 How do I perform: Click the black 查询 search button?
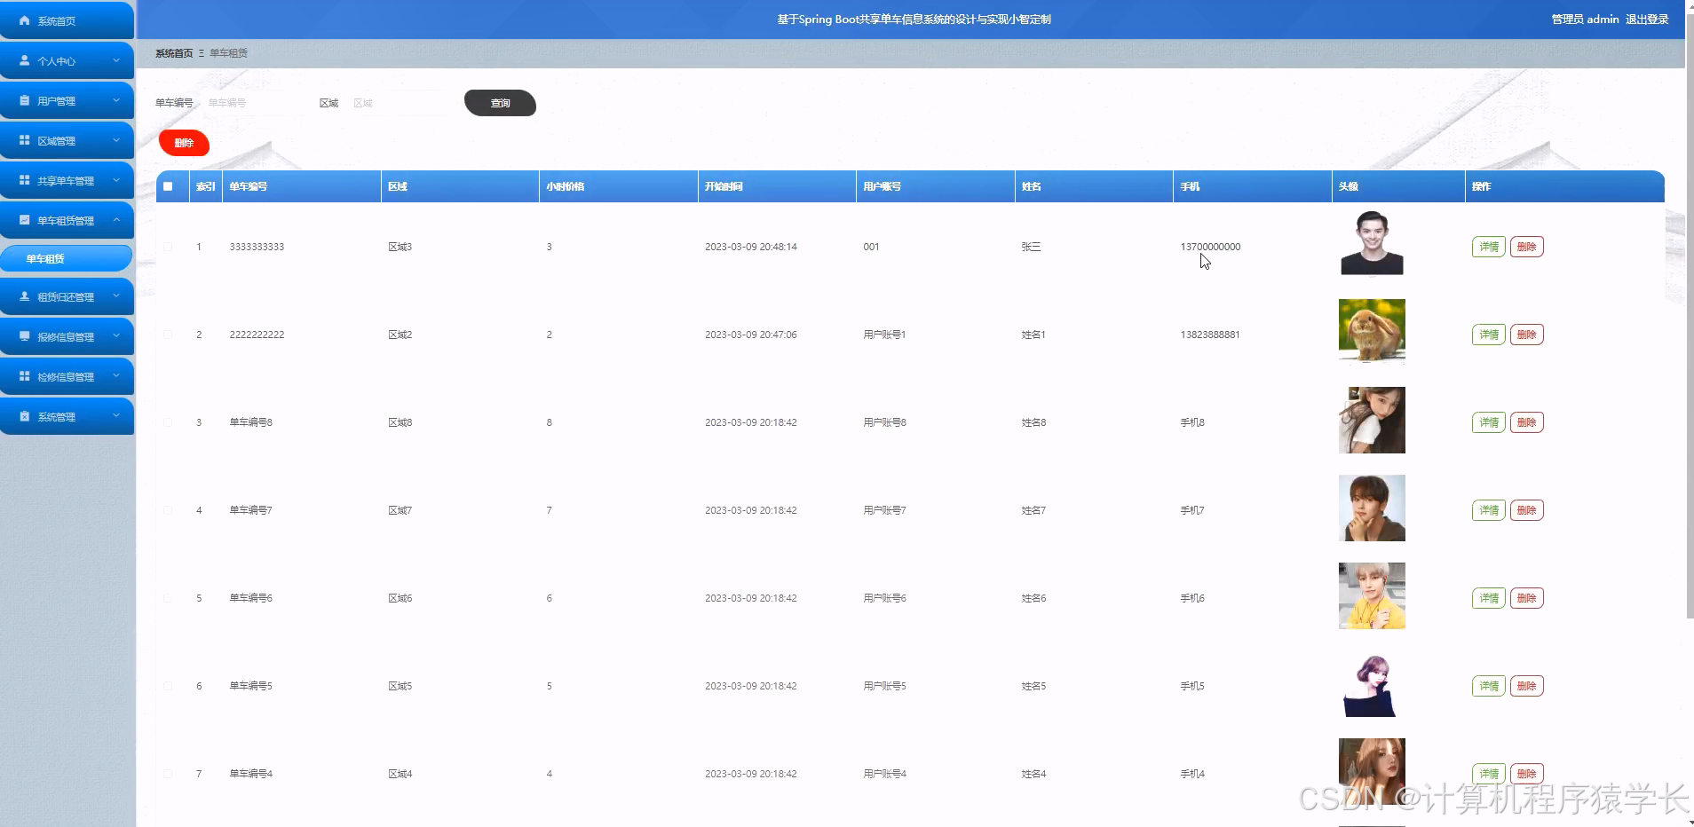point(500,103)
